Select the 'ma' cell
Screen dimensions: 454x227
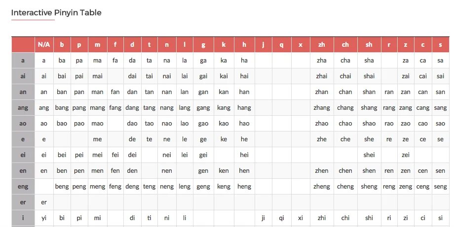pyautogui.click(x=98, y=61)
